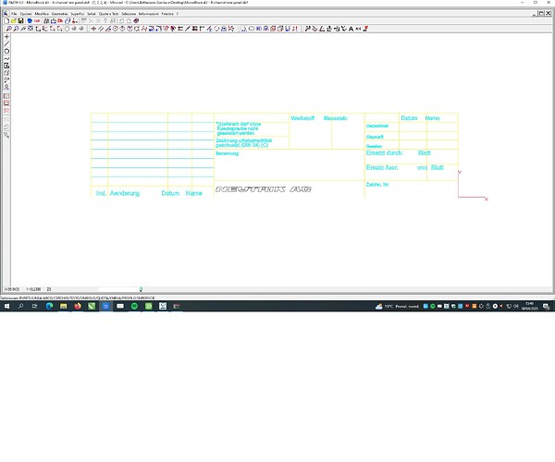Restore the inner document window

(x=541, y=14)
